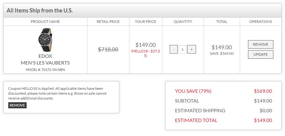Click the quantity input field

(x=183, y=49)
